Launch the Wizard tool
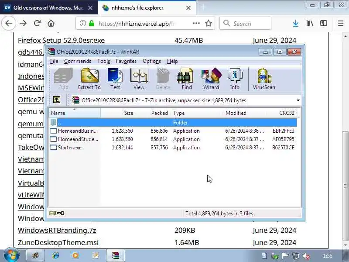The image size is (349, 262). coord(211,79)
